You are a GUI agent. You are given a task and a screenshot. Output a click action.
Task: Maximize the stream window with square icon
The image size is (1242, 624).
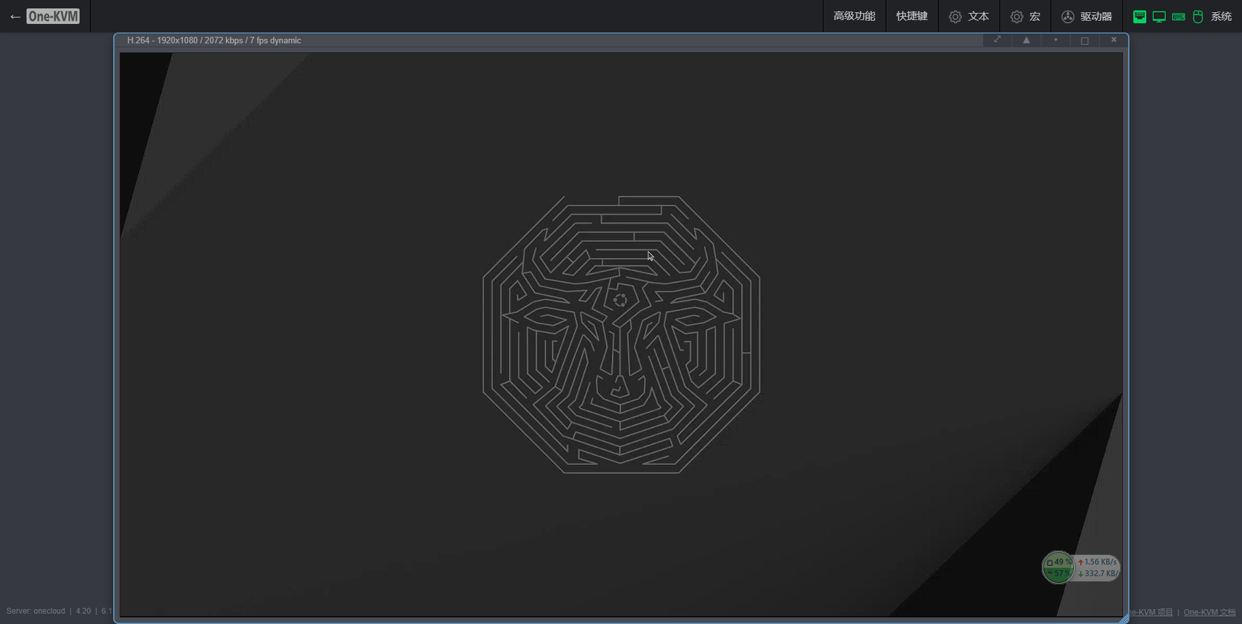coord(1085,40)
